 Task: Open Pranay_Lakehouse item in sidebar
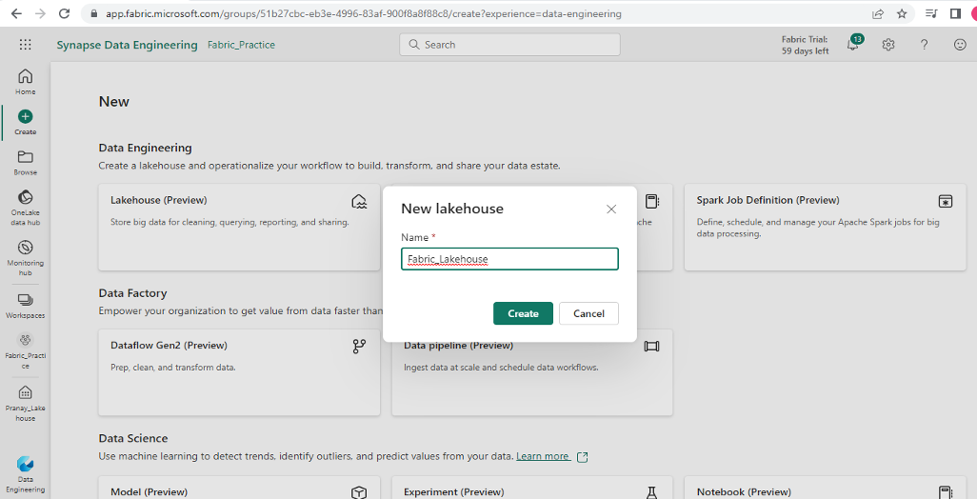[25, 403]
